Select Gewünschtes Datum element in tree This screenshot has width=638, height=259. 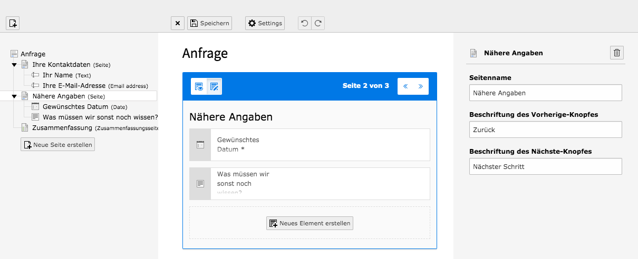[75, 106]
